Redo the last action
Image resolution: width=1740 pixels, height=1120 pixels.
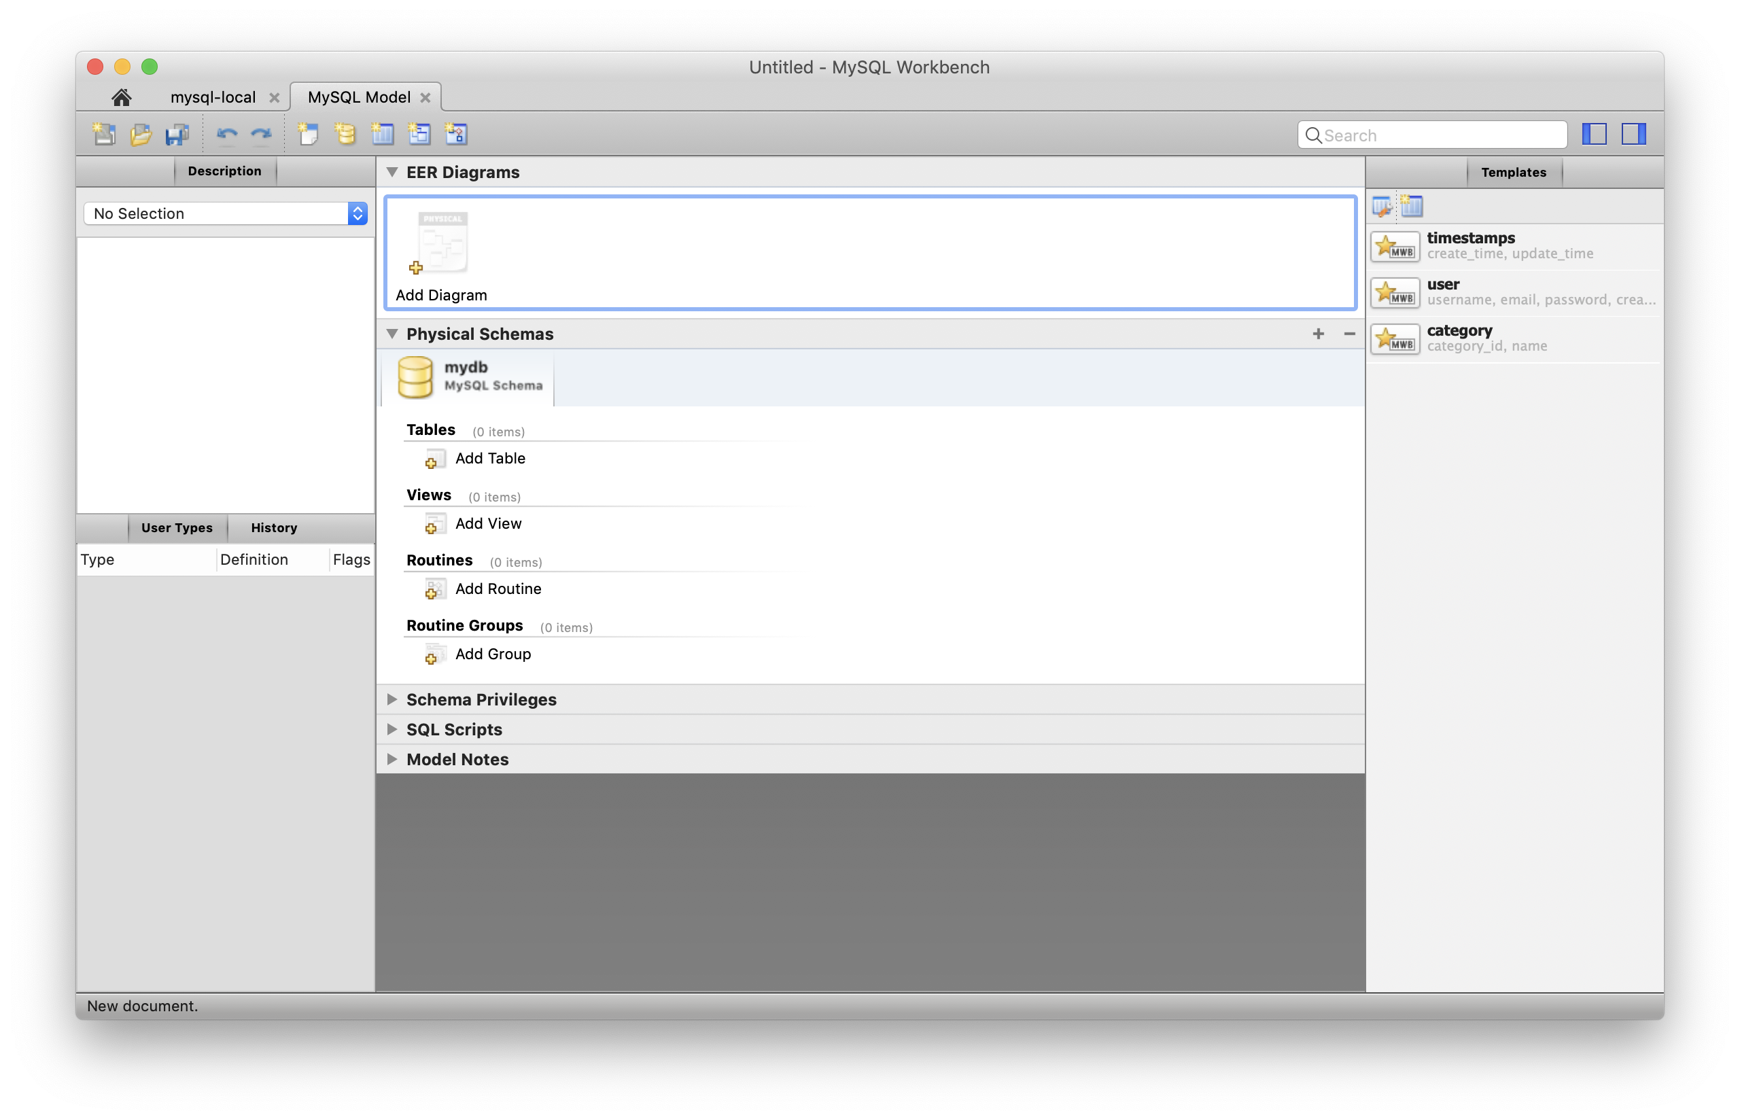261,134
